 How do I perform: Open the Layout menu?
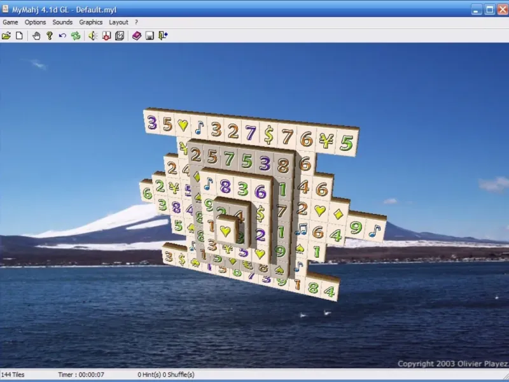[118, 22]
